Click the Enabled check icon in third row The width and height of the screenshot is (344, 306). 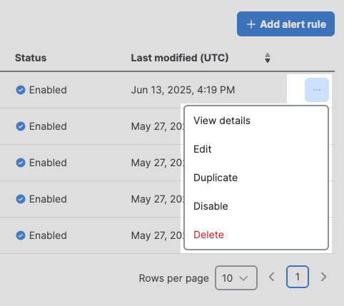pos(21,163)
